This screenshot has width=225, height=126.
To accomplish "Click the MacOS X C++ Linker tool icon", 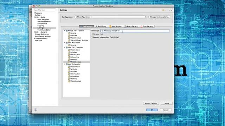I will pyautogui.click(x=67, y=31).
